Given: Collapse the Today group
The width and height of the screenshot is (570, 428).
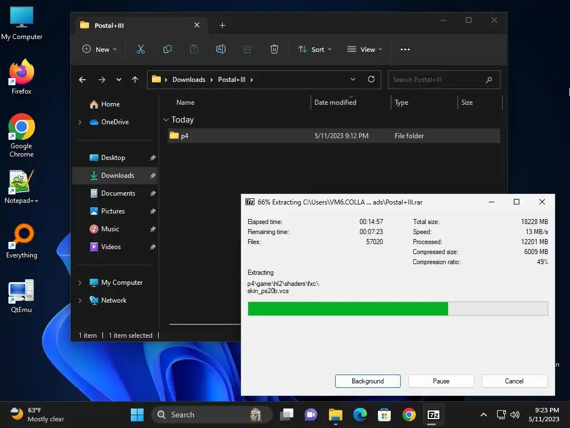Looking at the screenshot, I should point(166,120).
